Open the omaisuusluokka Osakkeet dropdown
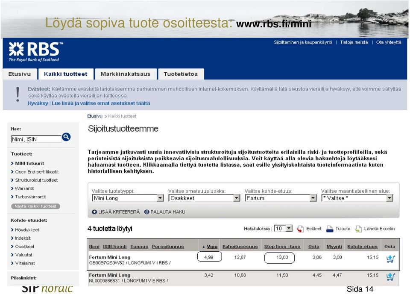 pos(204,198)
